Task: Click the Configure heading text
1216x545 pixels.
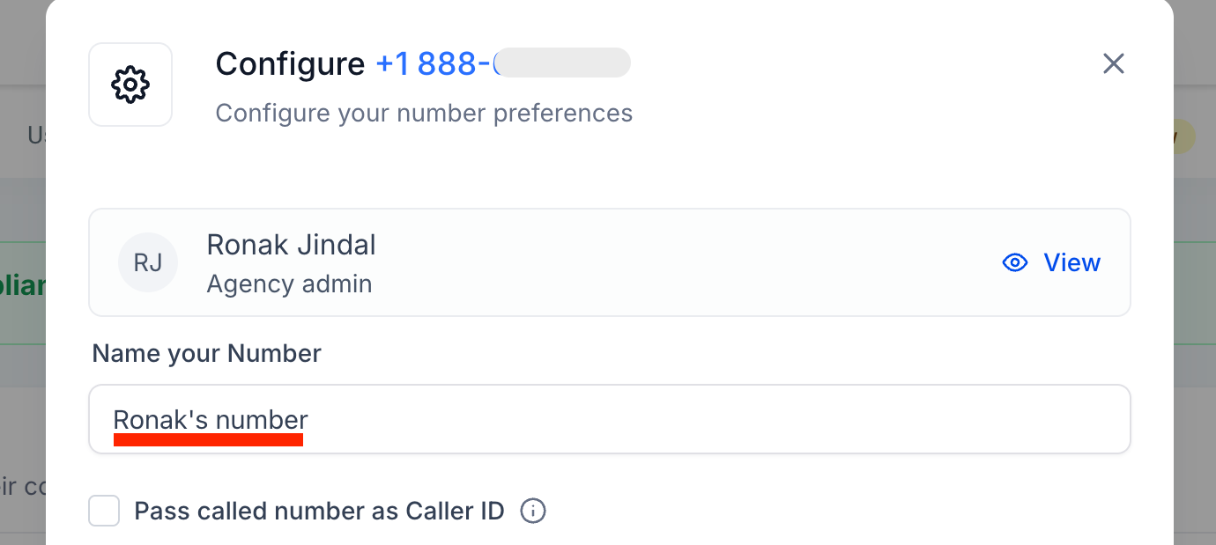Action: [290, 63]
